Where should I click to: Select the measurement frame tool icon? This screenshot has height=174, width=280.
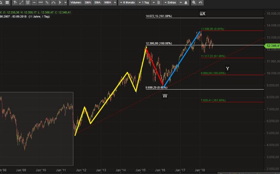pyautogui.click(x=28, y=2)
